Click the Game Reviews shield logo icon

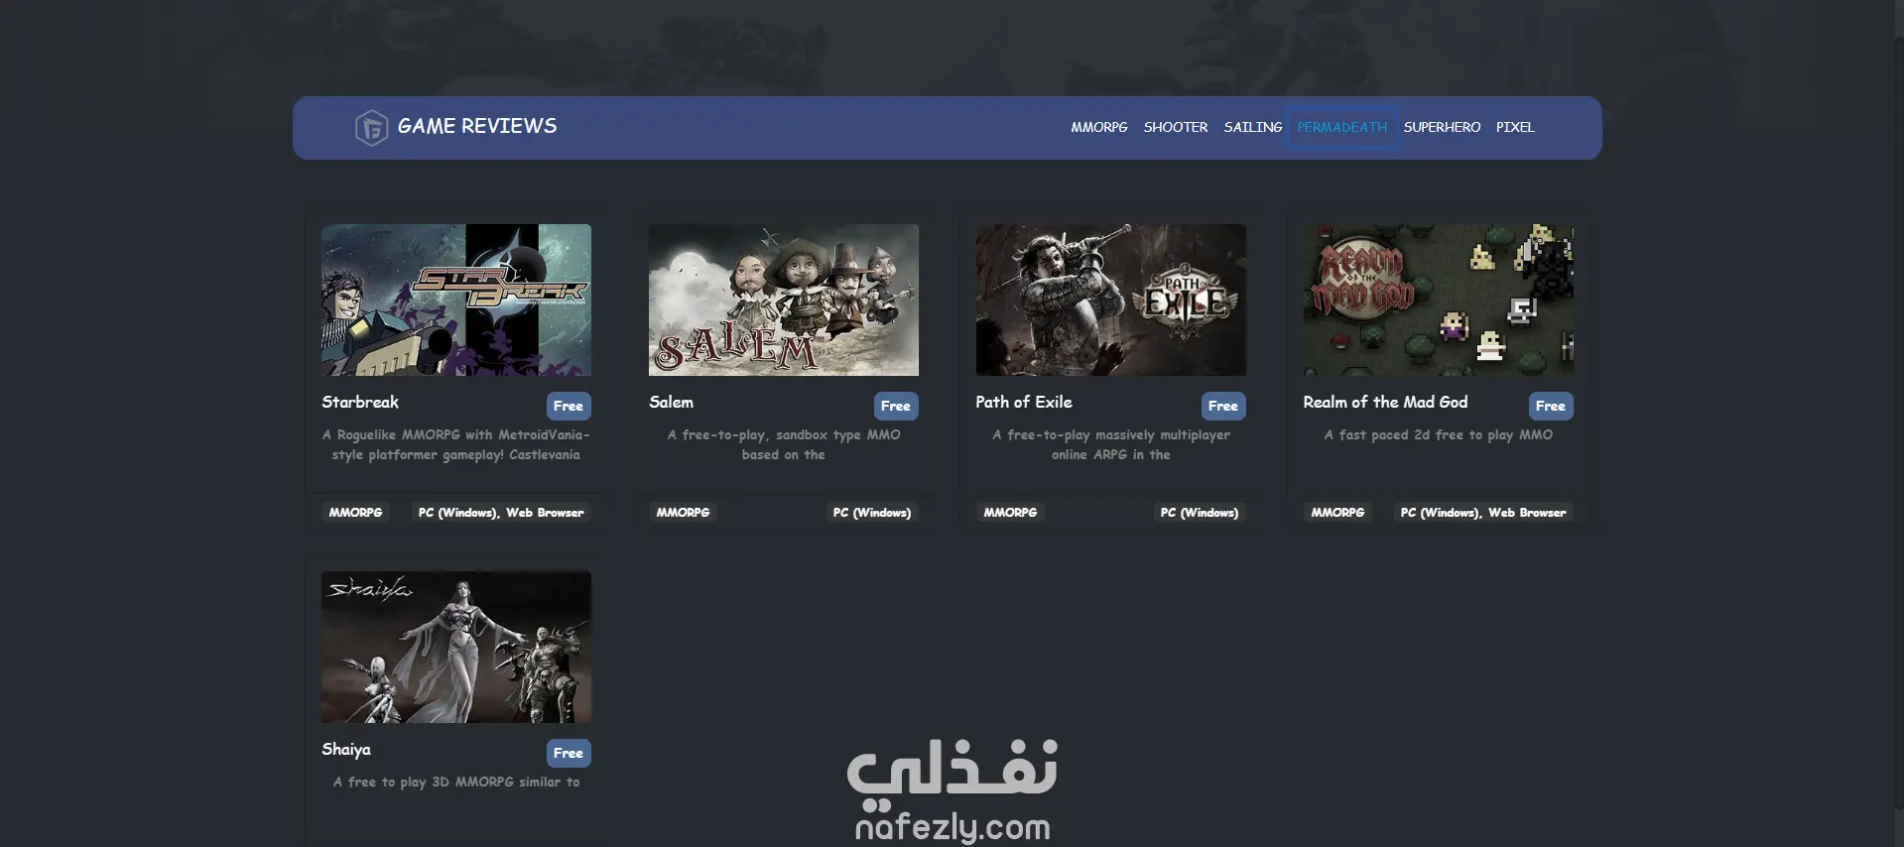(x=371, y=127)
